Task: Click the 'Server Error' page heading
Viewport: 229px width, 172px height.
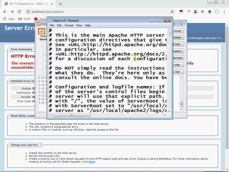Action: pyautogui.click(x=20, y=28)
